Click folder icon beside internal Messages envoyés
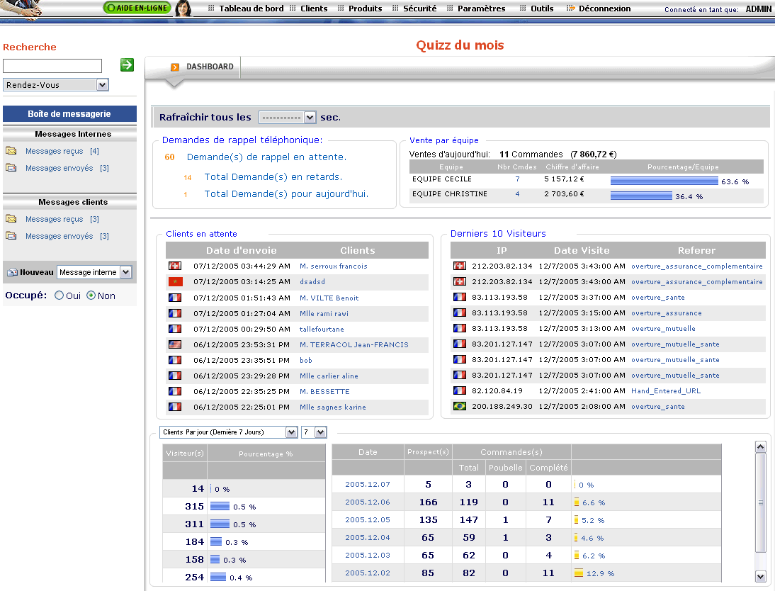Viewport: 775px width, 591px height. (x=11, y=168)
